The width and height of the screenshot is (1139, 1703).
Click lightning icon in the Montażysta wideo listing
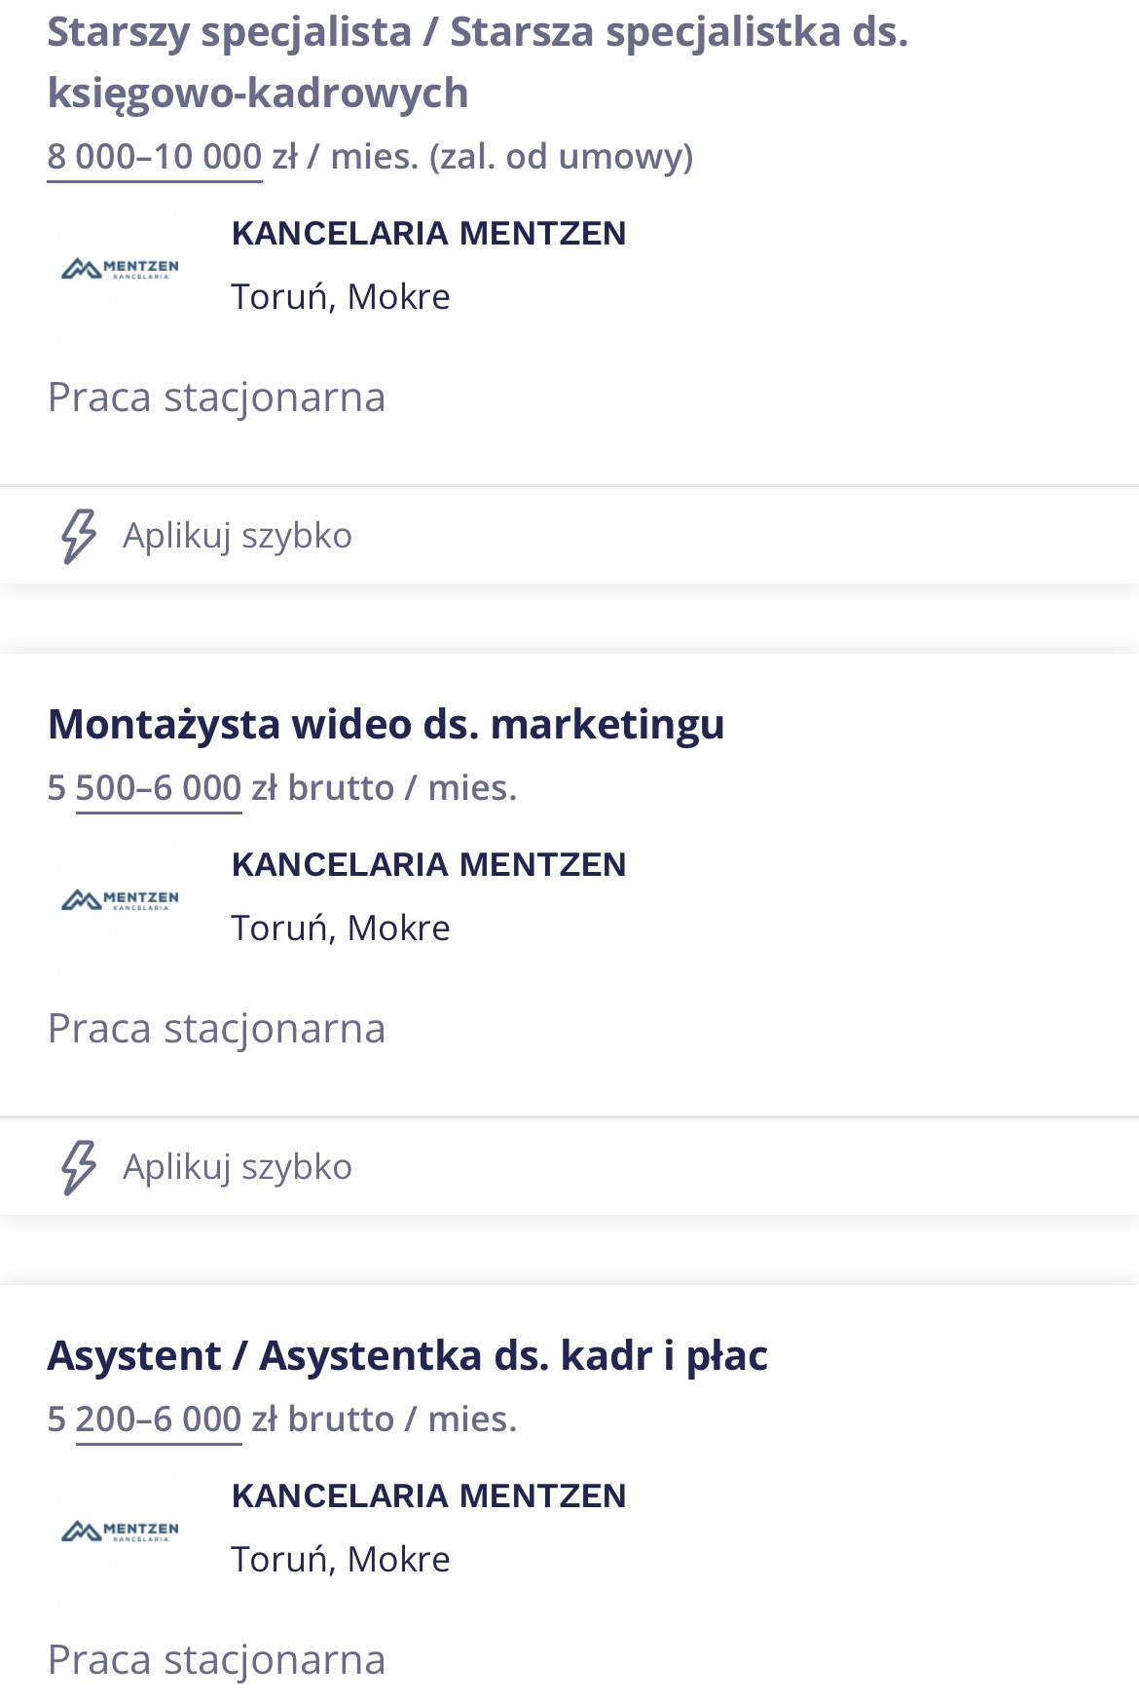pos(79,1167)
